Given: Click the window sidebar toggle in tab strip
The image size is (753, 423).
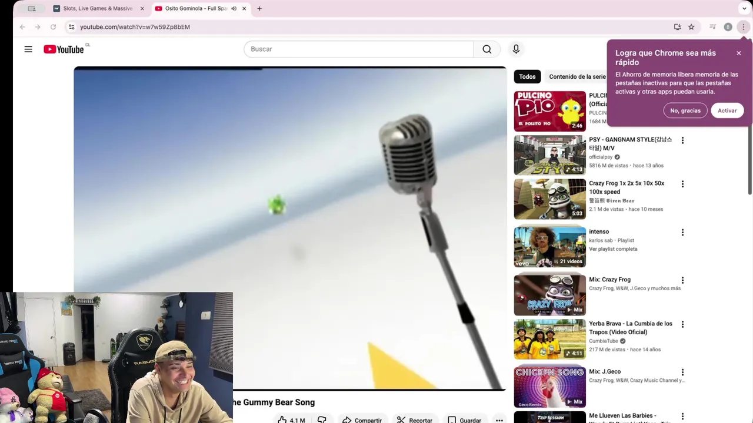Looking at the screenshot, I should (32, 9).
